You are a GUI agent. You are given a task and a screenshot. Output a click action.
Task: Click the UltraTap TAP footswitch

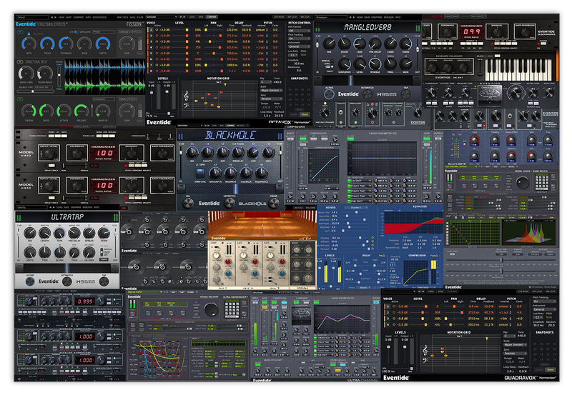coord(104,281)
